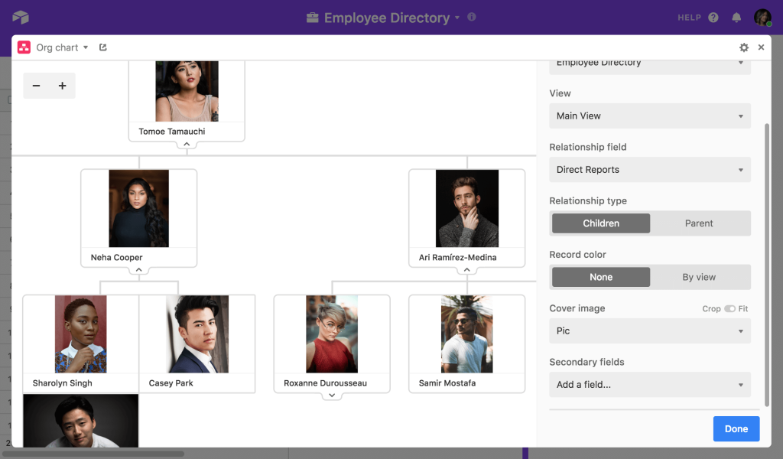Collapse reports under Tomoe Tamauchi
The image size is (783, 459).
(187, 144)
